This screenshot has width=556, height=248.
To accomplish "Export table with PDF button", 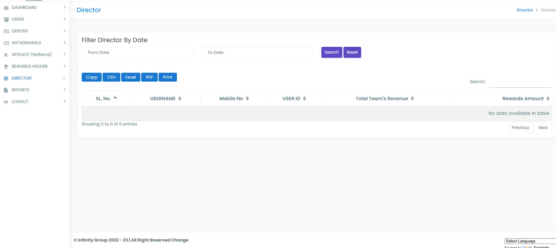I will (x=149, y=77).
